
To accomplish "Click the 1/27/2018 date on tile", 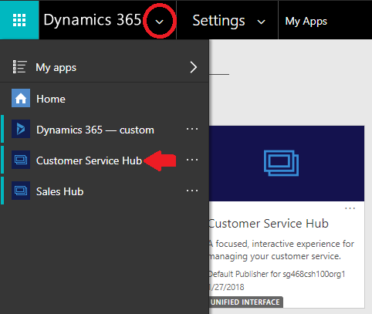I will pyautogui.click(x=226, y=287).
